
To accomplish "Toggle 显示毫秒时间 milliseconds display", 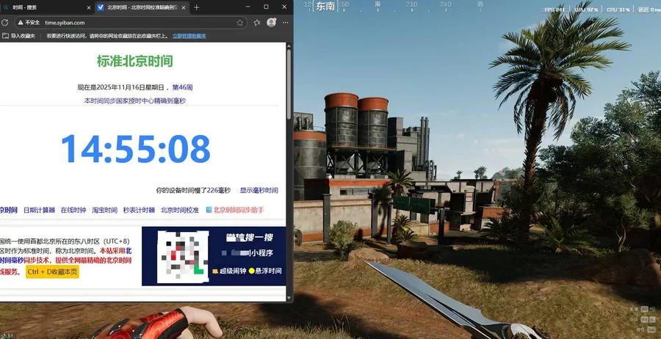I will 259,190.
